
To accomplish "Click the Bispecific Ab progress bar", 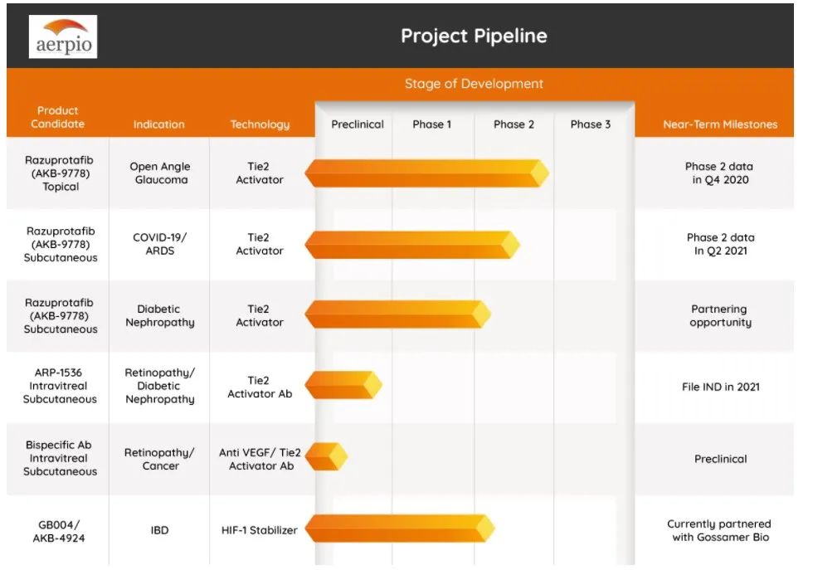I will [x=326, y=456].
